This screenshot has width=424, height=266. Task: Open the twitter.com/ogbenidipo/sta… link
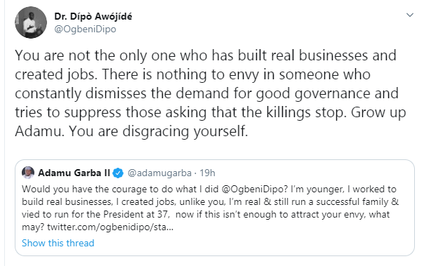pos(110,227)
